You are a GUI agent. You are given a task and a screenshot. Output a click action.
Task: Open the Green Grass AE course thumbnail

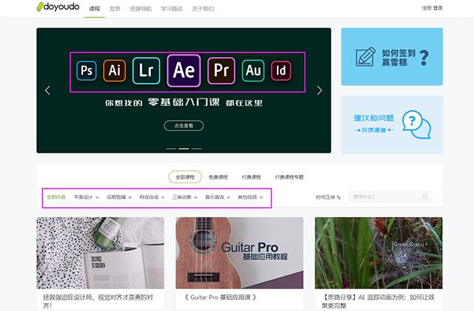click(378, 253)
